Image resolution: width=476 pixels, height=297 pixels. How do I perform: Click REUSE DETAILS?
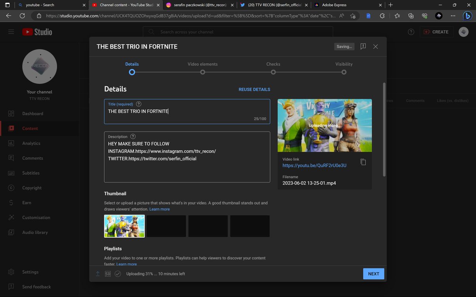click(254, 89)
